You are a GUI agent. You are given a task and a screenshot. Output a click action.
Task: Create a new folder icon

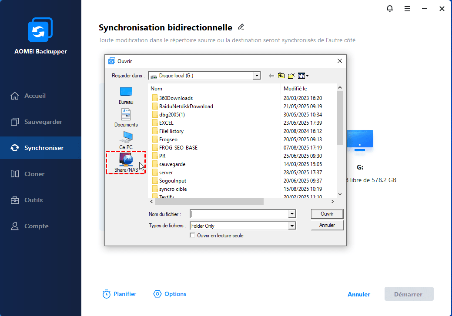[x=291, y=76]
